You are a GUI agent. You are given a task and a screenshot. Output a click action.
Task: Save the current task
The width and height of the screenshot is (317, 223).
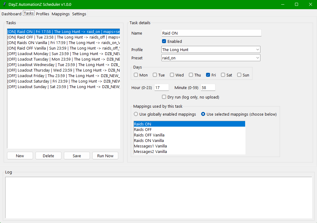[77, 156]
